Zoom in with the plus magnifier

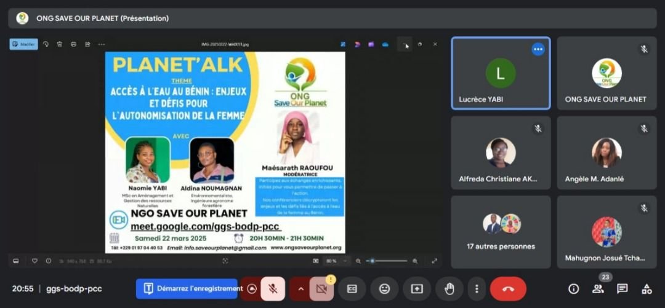tap(415, 261)
